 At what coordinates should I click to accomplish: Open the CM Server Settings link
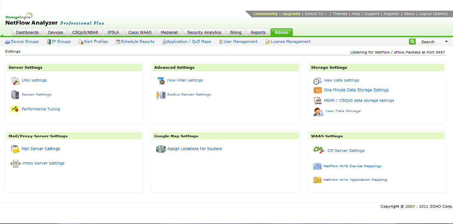[346, 151]
